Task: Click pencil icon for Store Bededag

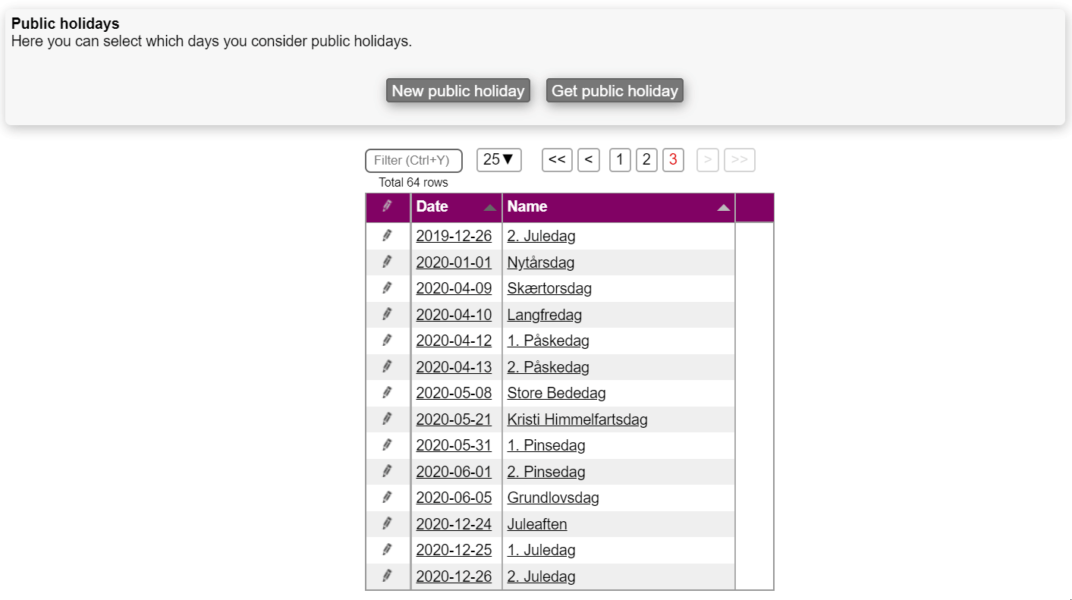Action: click(387, 393)
